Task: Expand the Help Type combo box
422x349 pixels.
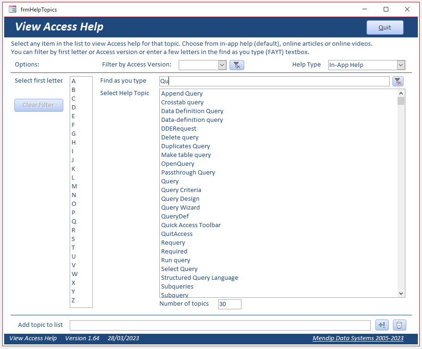Action: pyautogui.click(x=401, y=65)
